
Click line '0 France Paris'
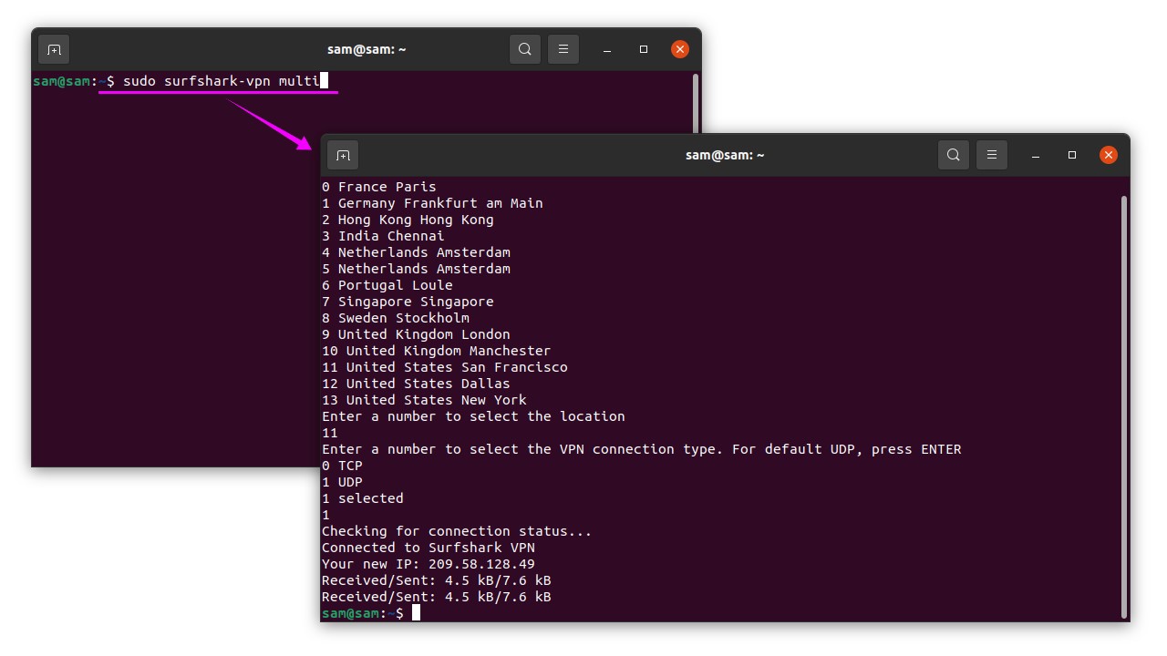click(x=379, y=187)
